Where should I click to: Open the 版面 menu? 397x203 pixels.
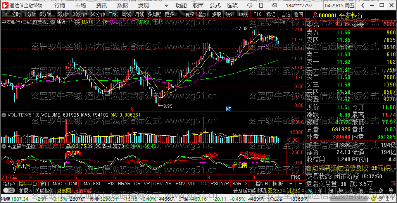point(198,5)
